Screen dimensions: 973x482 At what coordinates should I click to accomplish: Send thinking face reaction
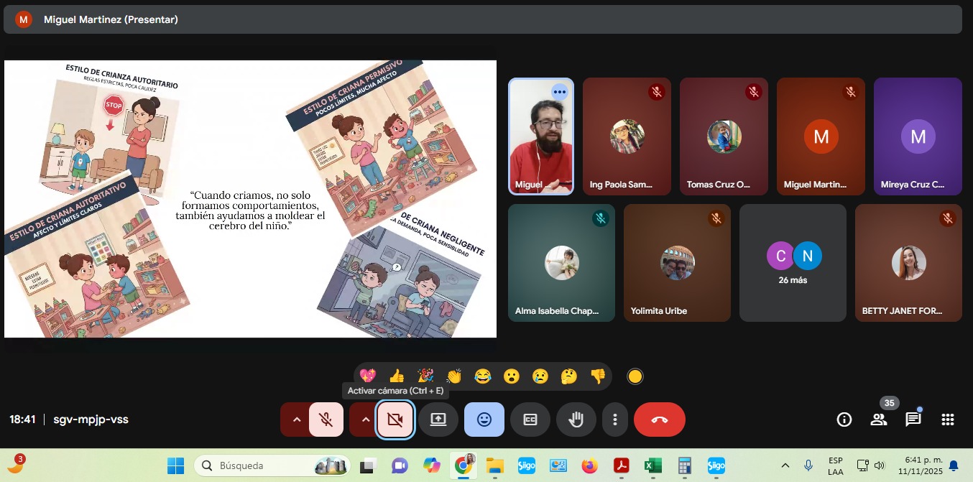pyautogui.click(x=569, y=376)
